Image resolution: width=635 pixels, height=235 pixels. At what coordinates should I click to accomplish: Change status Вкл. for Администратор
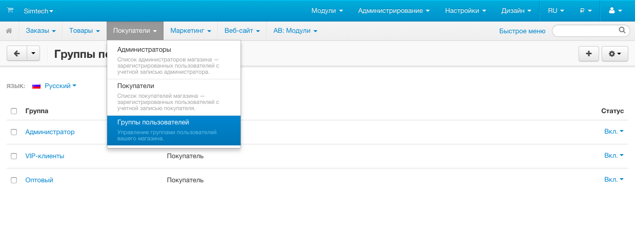point(614,132)
